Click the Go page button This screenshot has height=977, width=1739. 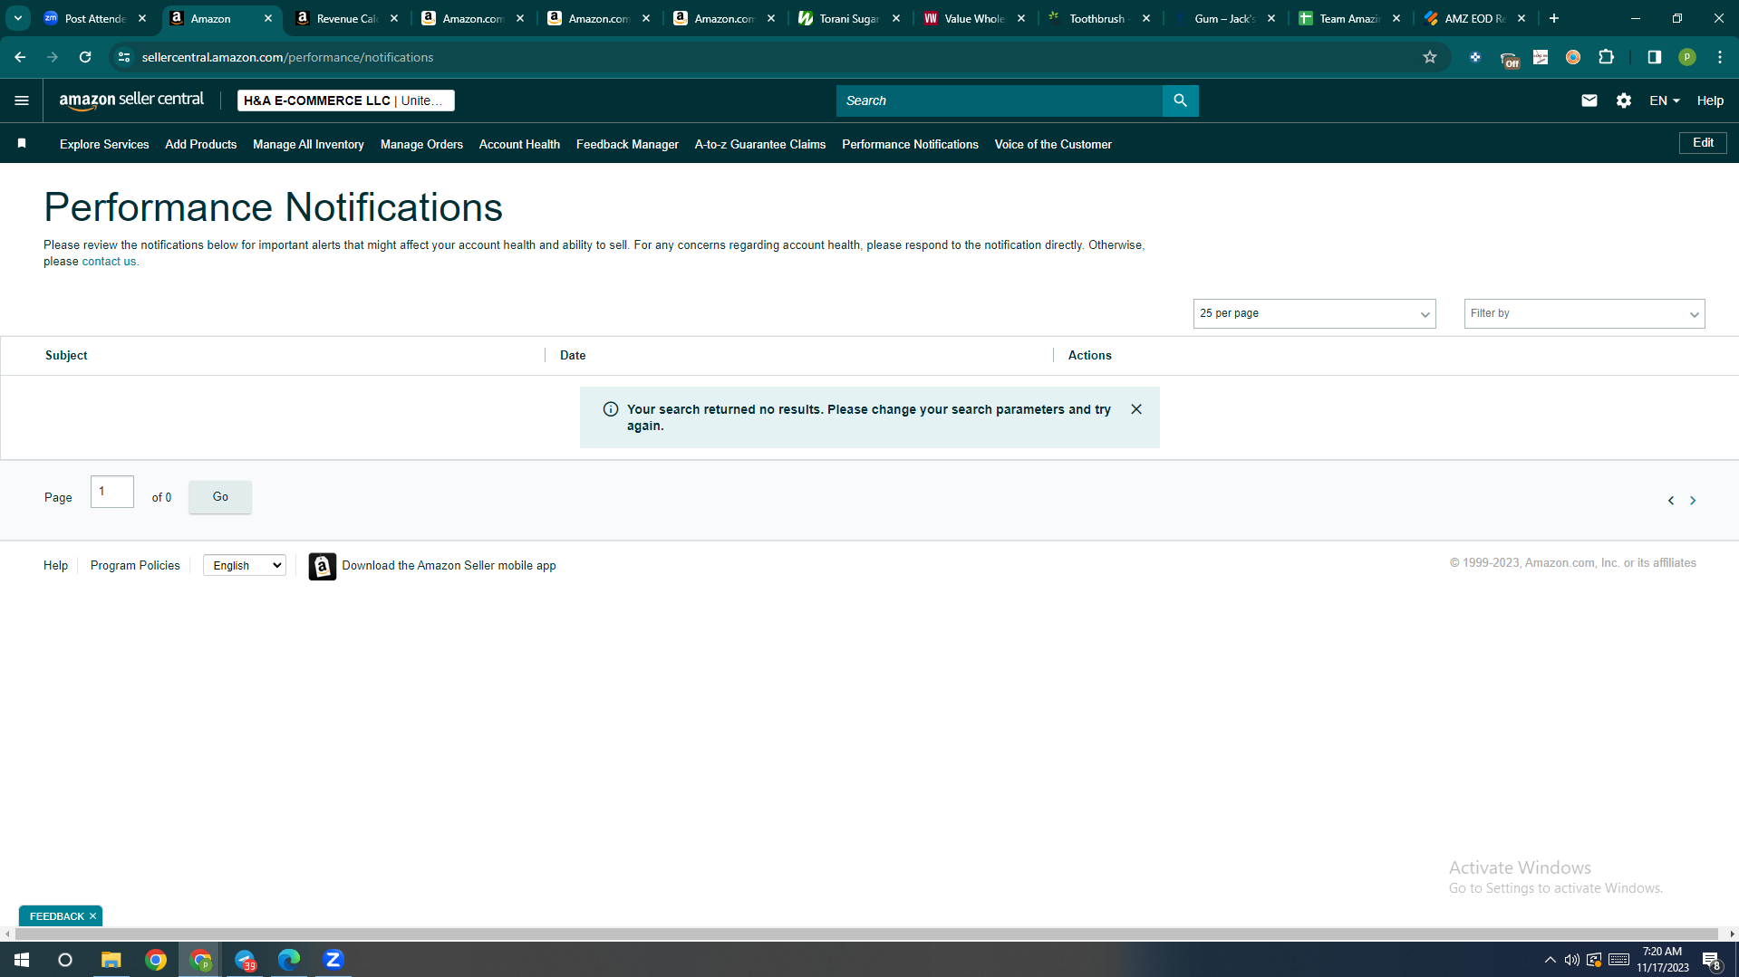[x=220, y=497]
